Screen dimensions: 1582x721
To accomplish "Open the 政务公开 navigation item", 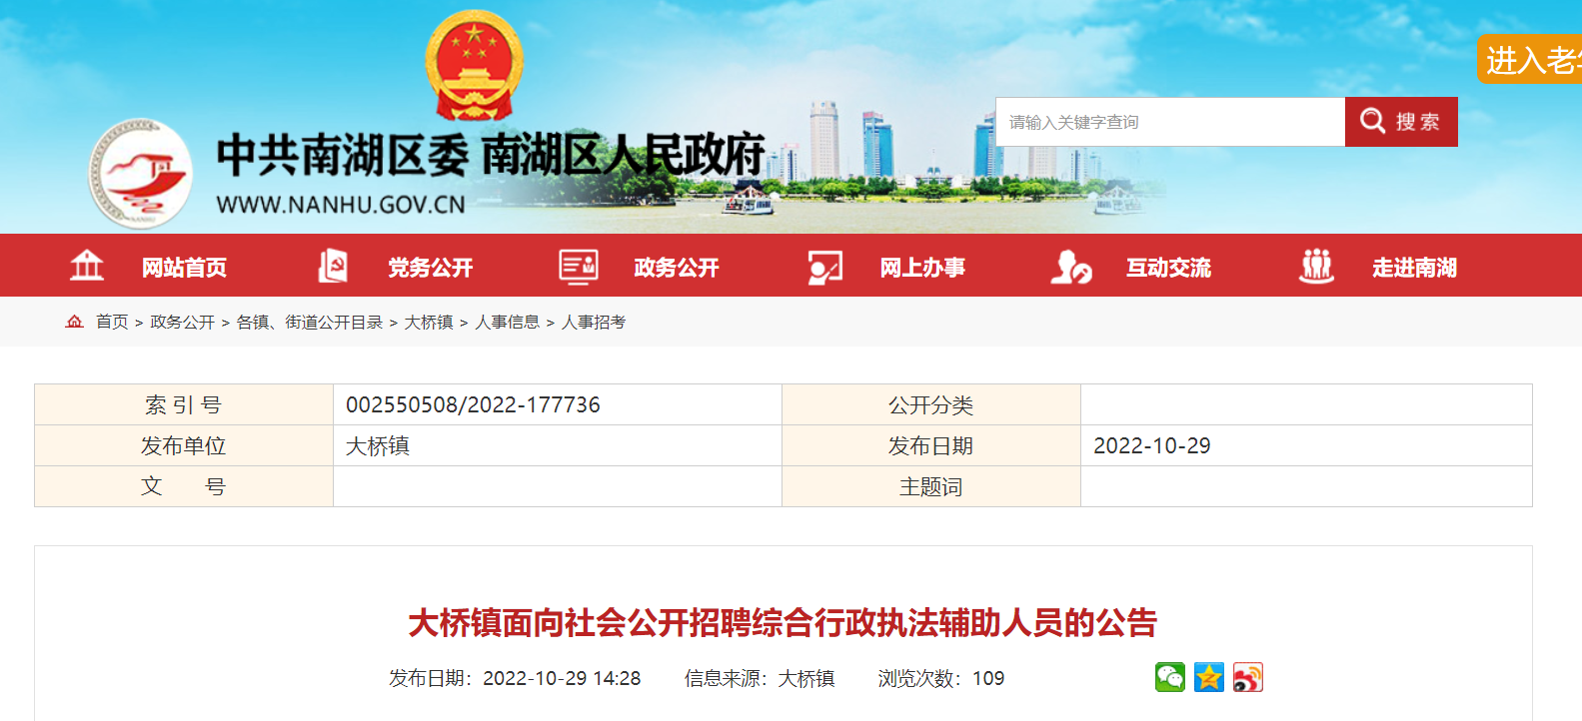I will (x=677, y=268).
